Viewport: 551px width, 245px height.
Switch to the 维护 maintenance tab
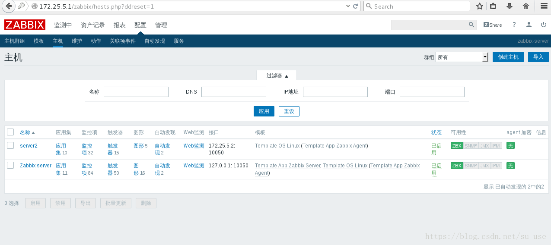(x=77, y=41)
